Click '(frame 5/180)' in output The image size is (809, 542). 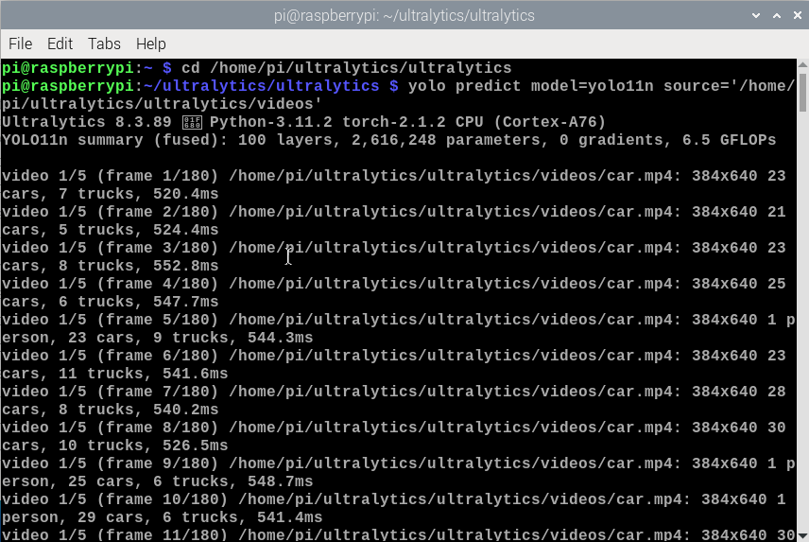158,320
